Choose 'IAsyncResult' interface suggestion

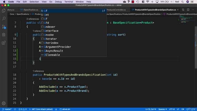(74, 51)
